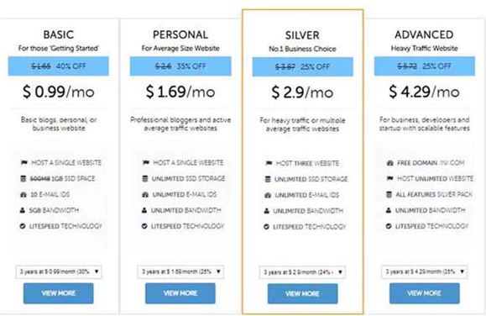Click the Silver plan 25% OFF banner
Image resolution: width=486 pixels, height=316 pixels.
click(x=302, y=66)
